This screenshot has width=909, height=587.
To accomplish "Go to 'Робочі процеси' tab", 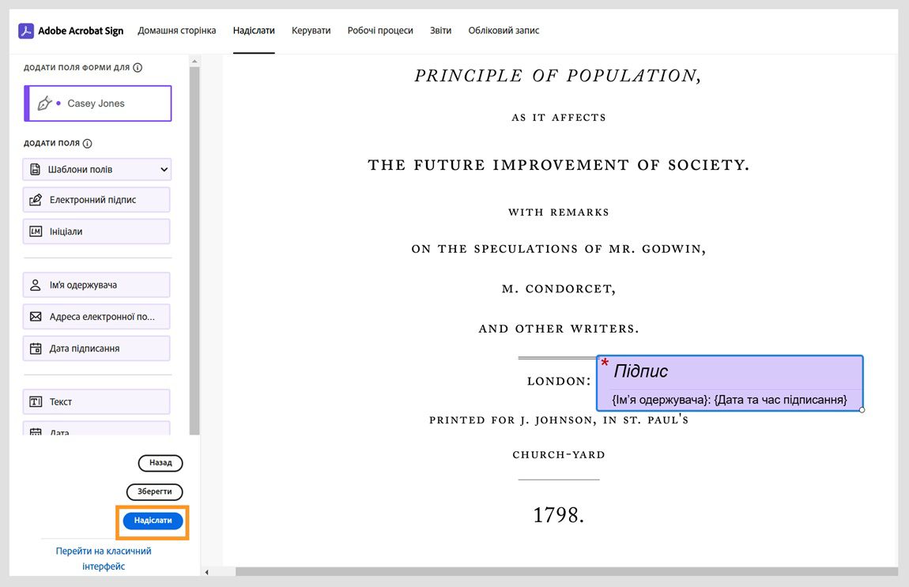I will (x=380, y=31).
